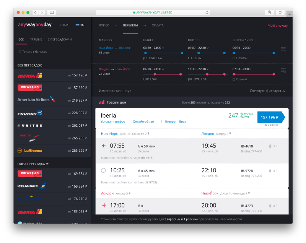Click the baggage icon for flight IB-4223
This screenshot has width=306, height=243.
270,206
